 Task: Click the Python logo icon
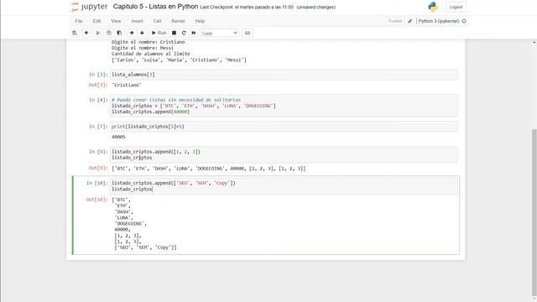coord(433,7)
